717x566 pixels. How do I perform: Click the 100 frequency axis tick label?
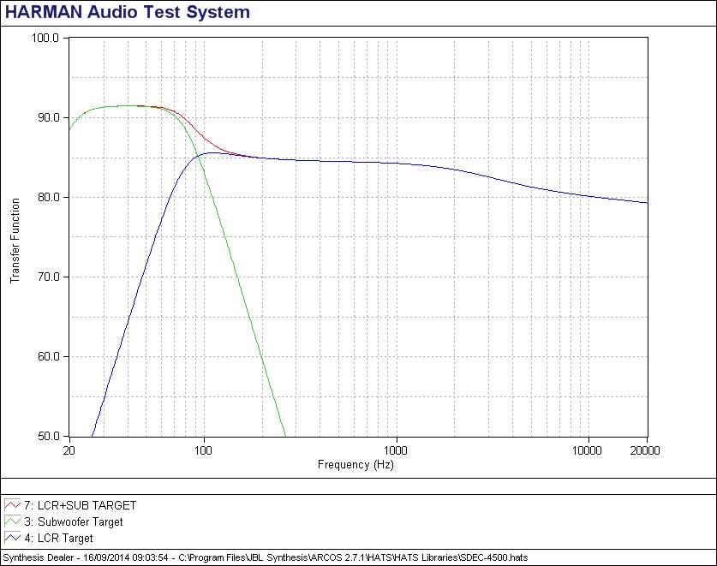[x=204, y=450]
